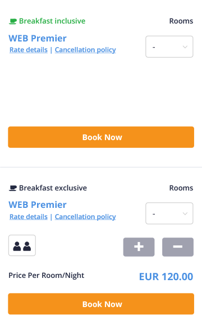Remove a room with the minus button

(x=178, y=247)
